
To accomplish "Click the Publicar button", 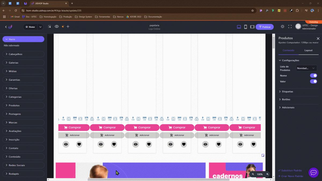I will click(265, 27).
